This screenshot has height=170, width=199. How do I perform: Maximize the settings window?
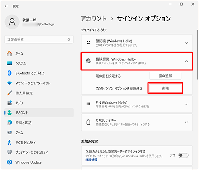[x=181, y=4]
